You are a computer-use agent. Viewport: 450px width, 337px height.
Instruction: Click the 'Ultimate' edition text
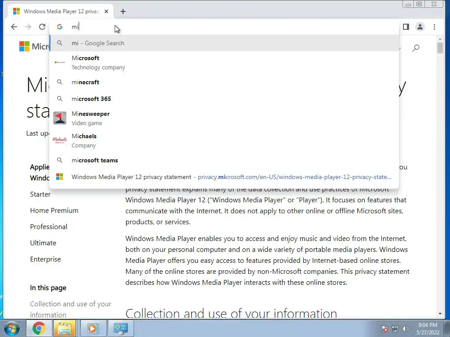click(43, 243)
